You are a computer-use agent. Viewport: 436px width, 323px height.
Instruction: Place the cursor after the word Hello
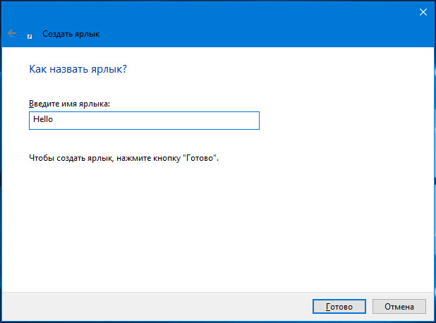click(54, 119)
